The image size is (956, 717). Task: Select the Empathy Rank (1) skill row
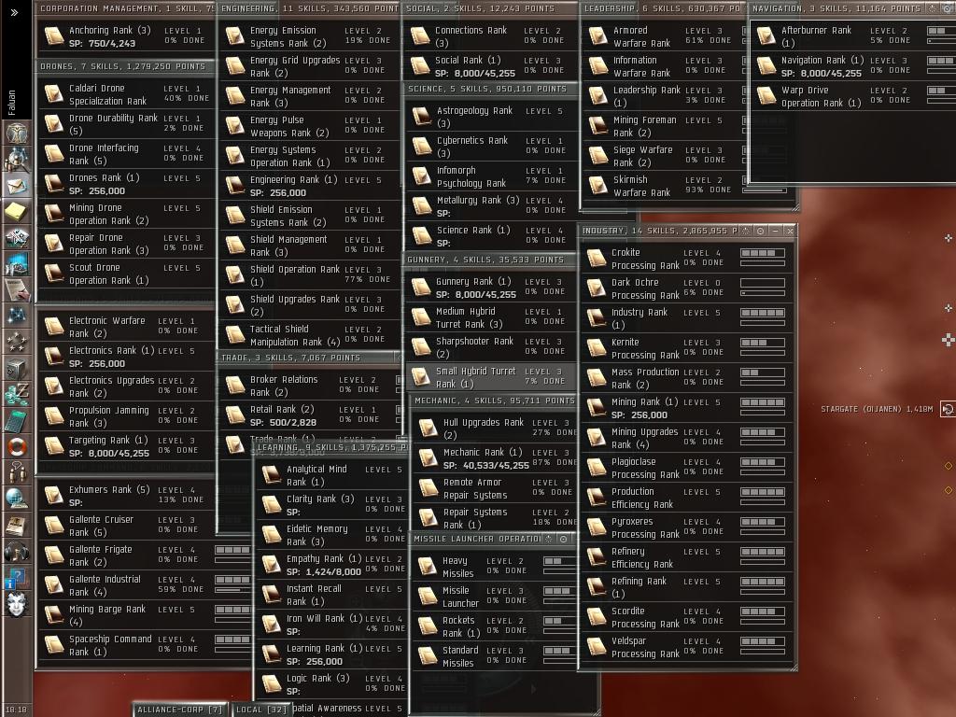[x=331, y=565]
